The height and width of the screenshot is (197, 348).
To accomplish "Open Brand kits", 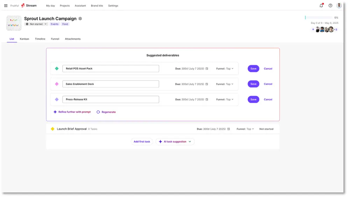I will tap(97, 6).
